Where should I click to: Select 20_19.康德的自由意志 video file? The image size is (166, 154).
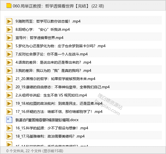63,87
